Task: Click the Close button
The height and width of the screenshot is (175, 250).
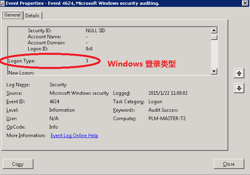Action: click(229, 164)
